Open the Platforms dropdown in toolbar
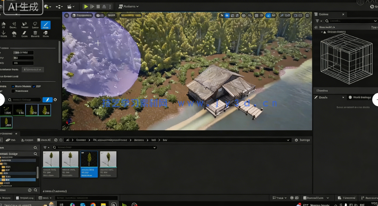 click(x=129, y=6)
